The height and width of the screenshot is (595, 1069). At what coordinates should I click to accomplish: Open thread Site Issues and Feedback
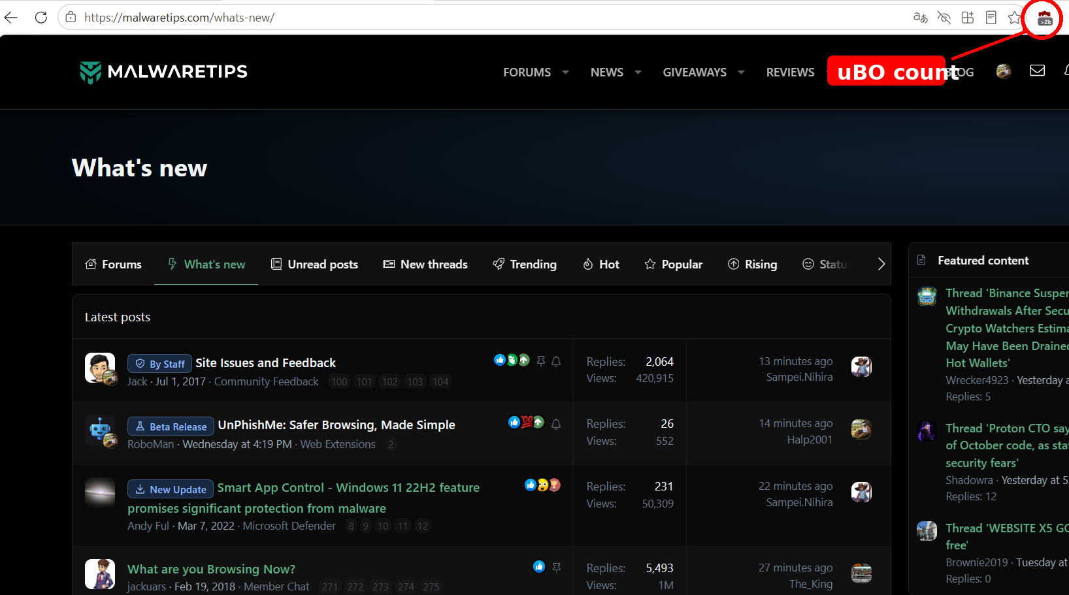point(265,362)
